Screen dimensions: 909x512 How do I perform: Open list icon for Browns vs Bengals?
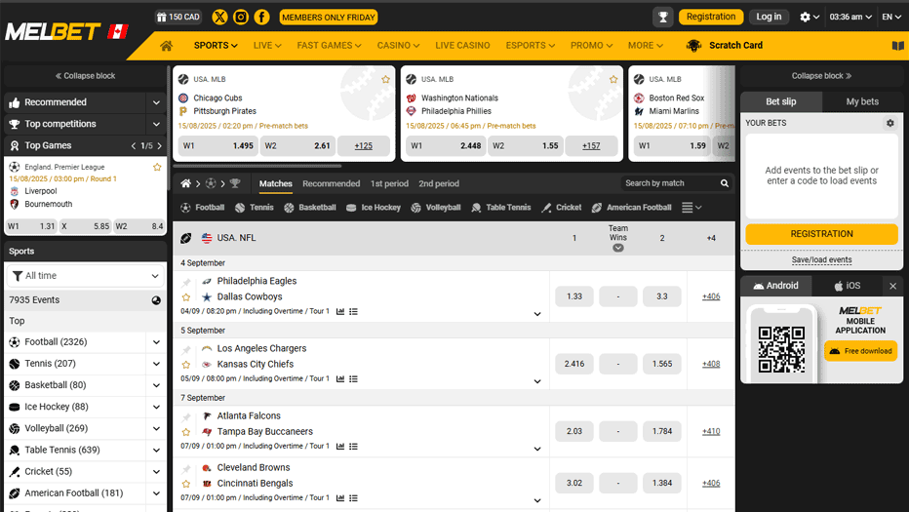[x=354, y=498]
